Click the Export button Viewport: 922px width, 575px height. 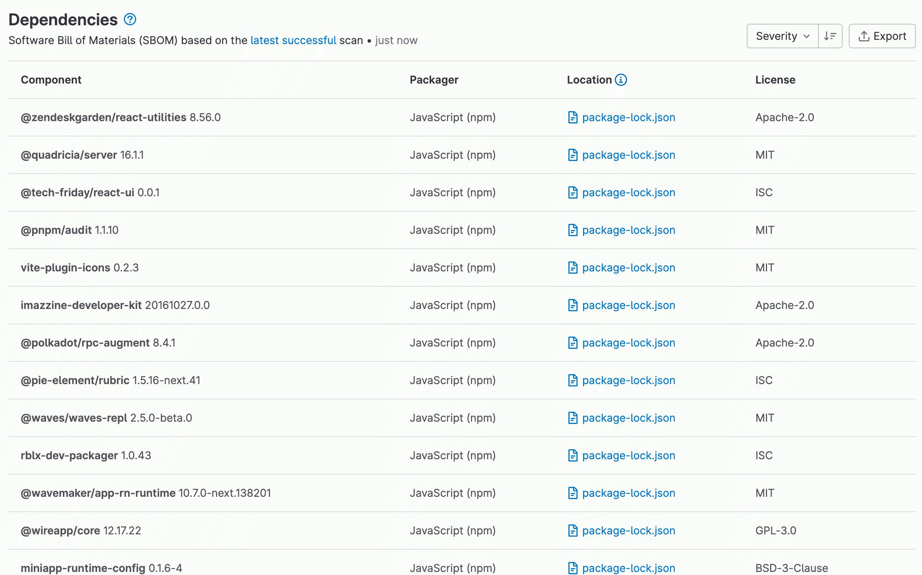click(882, 36)
